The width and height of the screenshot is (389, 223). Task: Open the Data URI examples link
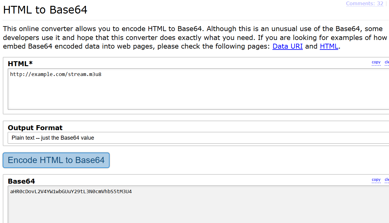pyautogui.click(x=287, y=46)
